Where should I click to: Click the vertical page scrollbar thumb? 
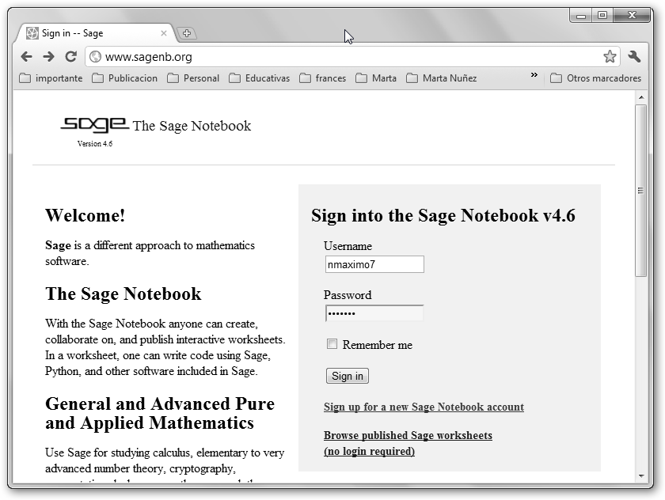coord(640,190)
